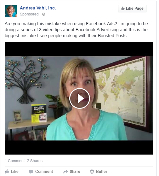The width and height of the screenshot is (159, 176).
Task: Open the Andrea Vahl, Inc. page link
Action: (x=38, y=8)
